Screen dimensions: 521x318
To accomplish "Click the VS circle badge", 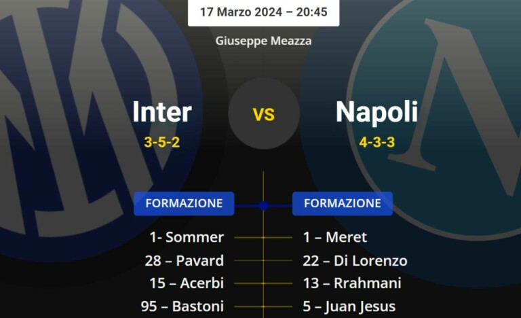I will 263,113.
